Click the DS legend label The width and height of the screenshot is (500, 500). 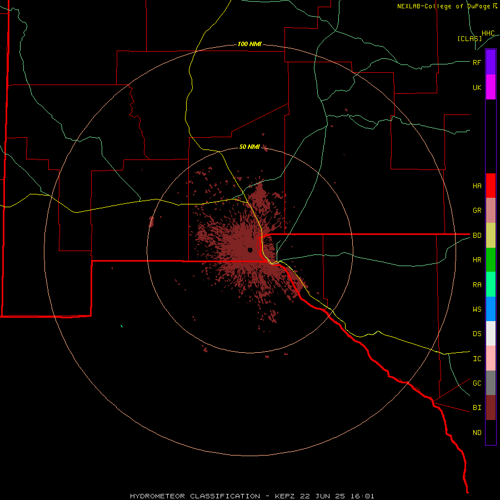(x=477, y=334)
